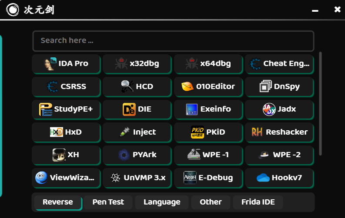Launch 010Editor from its orange icon
This screenshot has height=218, width=345.
187,86
